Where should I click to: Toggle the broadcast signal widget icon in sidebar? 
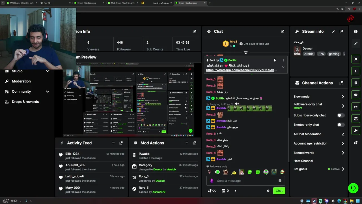[356, 107]
